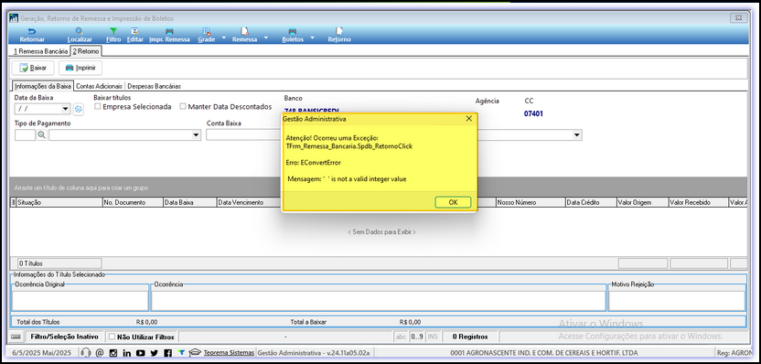
Task: Click the Nosso Número column header
Action: coord(531,202)
